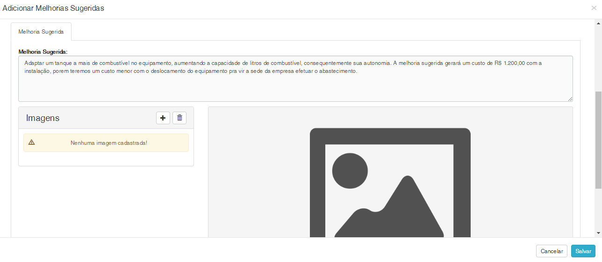Click the vertical scrollbar thumb
This screenshot has height=262, width=602.
(598, 140)
